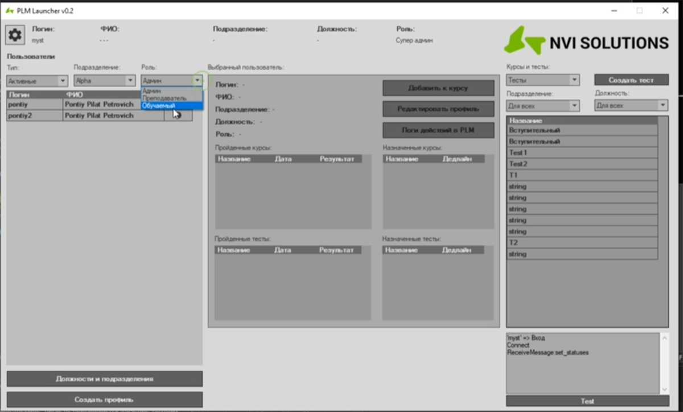Viewport: 683px width, 412px height.
Task: Click the 'Создать тест' button
Action: [631, 80]
